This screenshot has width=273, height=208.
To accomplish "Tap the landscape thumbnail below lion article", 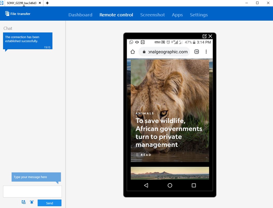I will click(170, 173).
